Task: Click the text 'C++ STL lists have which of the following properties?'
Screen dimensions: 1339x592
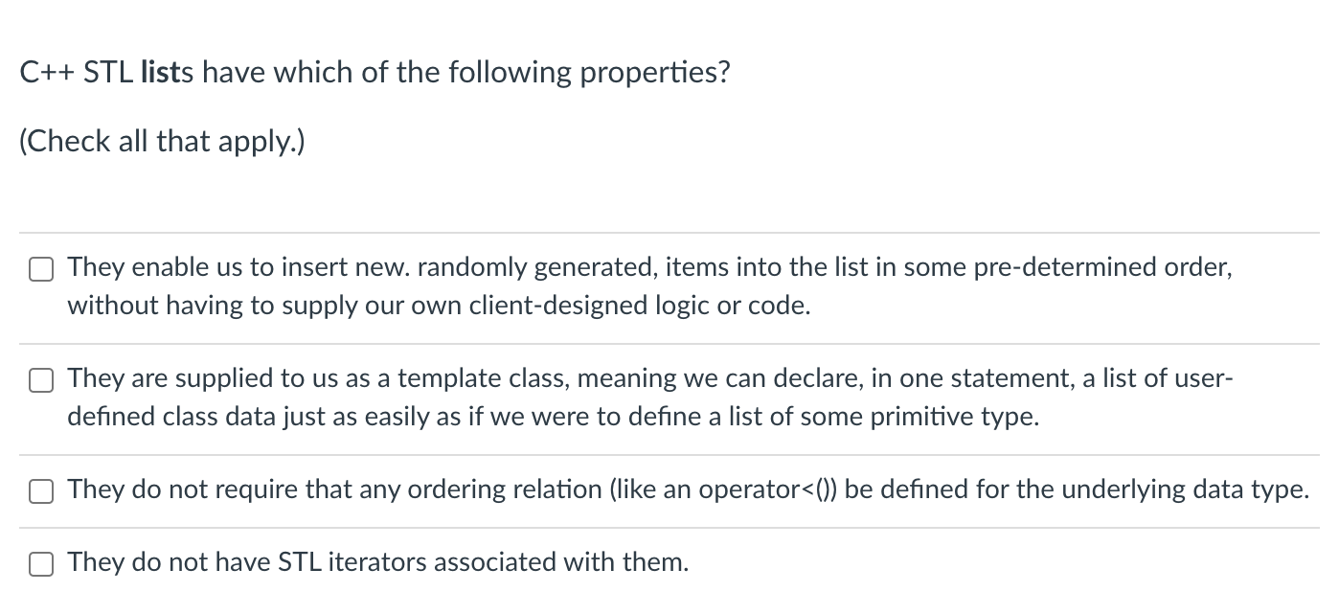Action: pyautogui.click(x=375, y=72)
